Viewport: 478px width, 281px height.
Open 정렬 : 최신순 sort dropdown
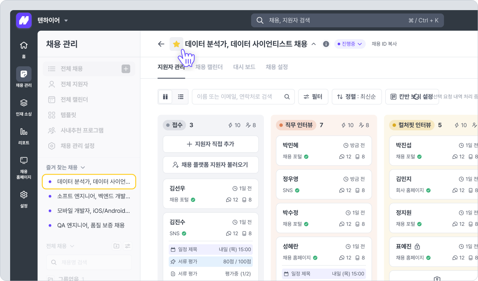pyautogui.click(x=357, y=97)
